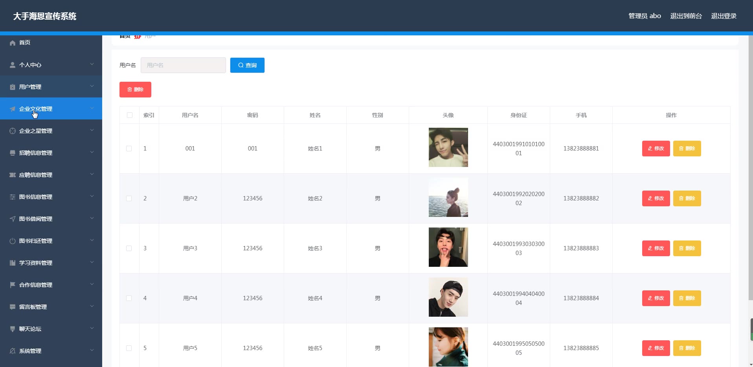
Task: Click the avatar thumbnail of 姓名2
Action: pos(448,197)
